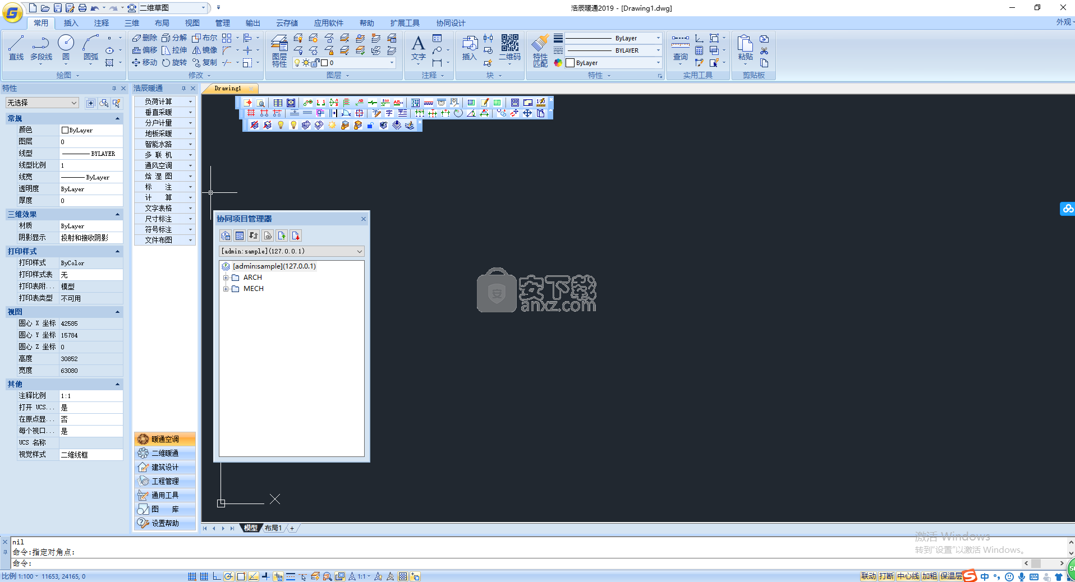Click the 插入 block insert icon
The width and height of the screenshot is (1075, 582).
click(470, 48)
